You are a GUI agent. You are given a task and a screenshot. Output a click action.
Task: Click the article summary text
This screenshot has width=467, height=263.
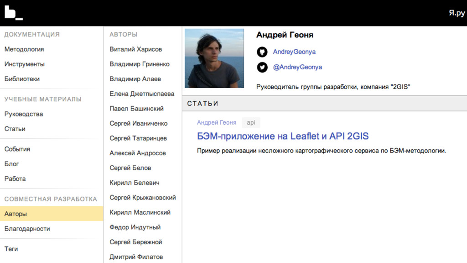pyautogui.click(x=322, y=151)
